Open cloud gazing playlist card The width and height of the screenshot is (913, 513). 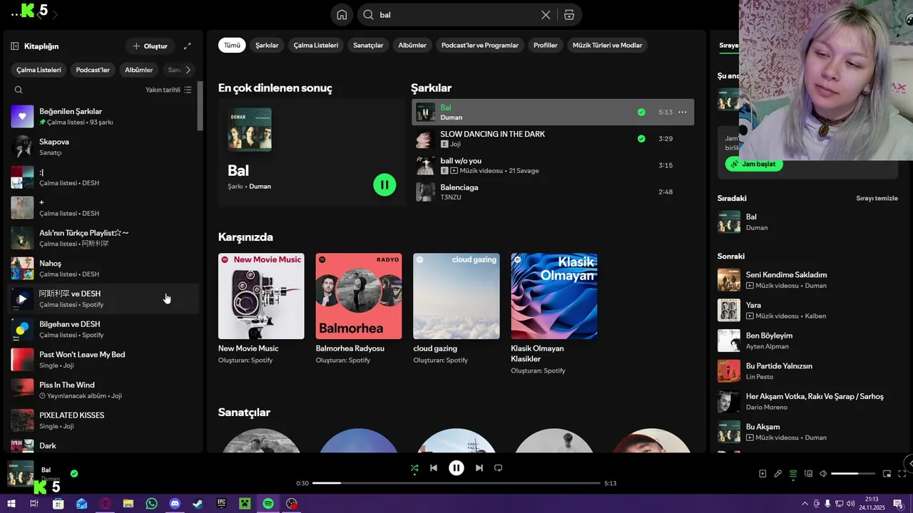(456, 309)
